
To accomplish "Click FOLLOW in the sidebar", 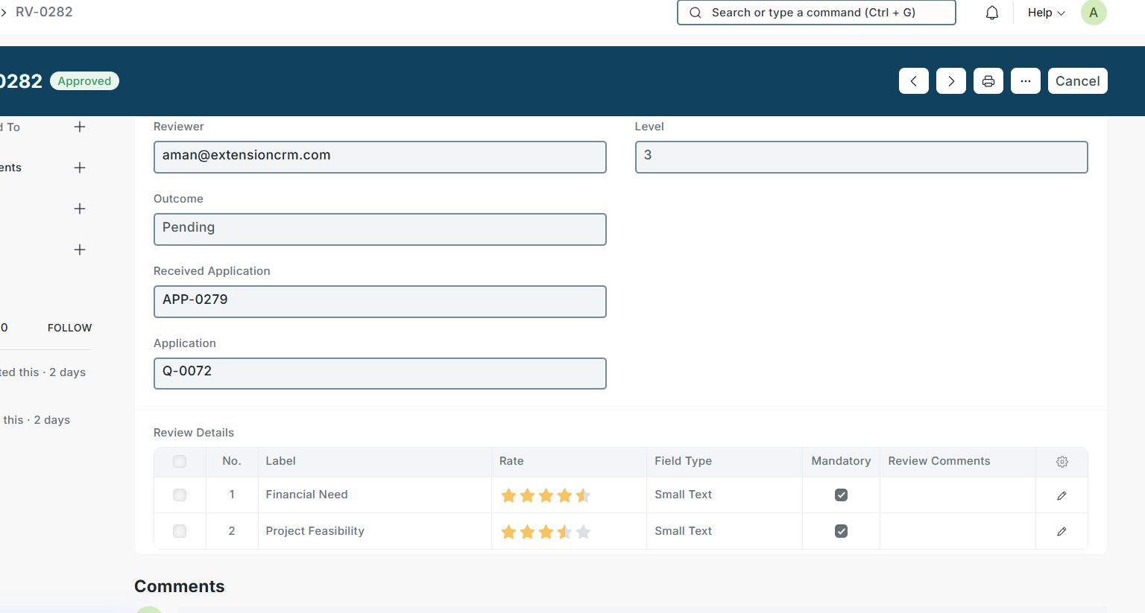I will [69, 328].
